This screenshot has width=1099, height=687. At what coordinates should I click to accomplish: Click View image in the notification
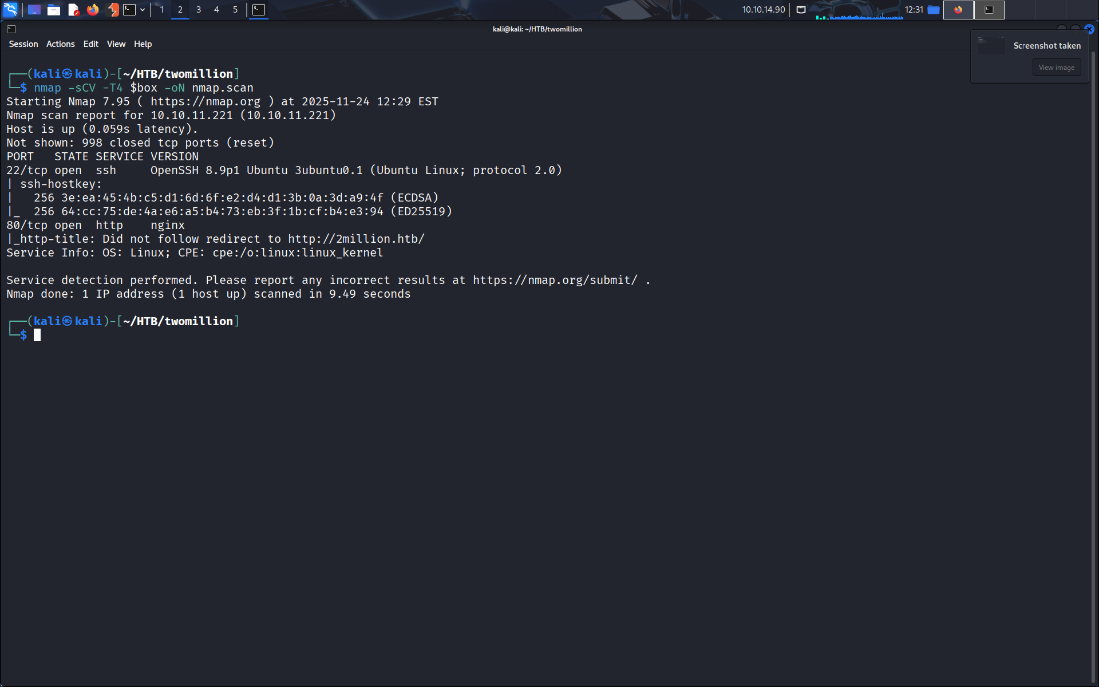coord(1056,68)
